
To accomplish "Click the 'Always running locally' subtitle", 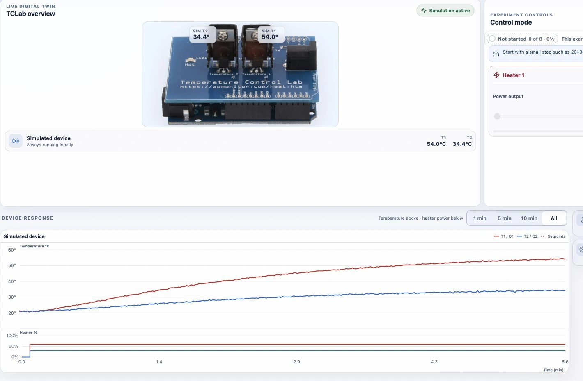I will 50,145.
